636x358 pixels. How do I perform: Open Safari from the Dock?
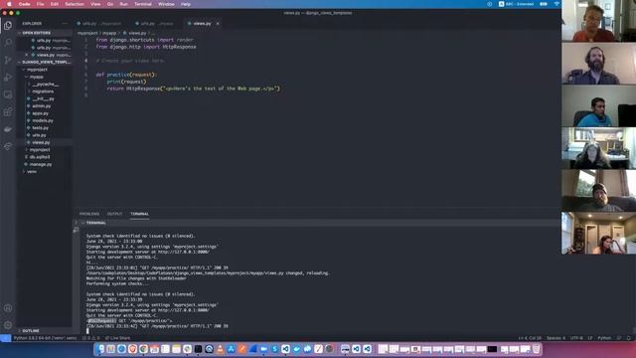point(121,349)
